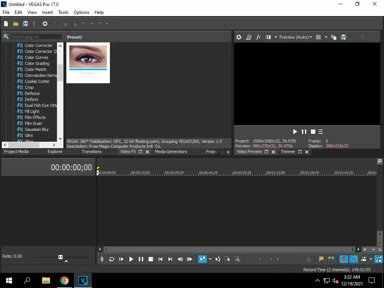Open Video Output FX icon
This screenshot has width=384, height=288.
click(x=258, y=37)
